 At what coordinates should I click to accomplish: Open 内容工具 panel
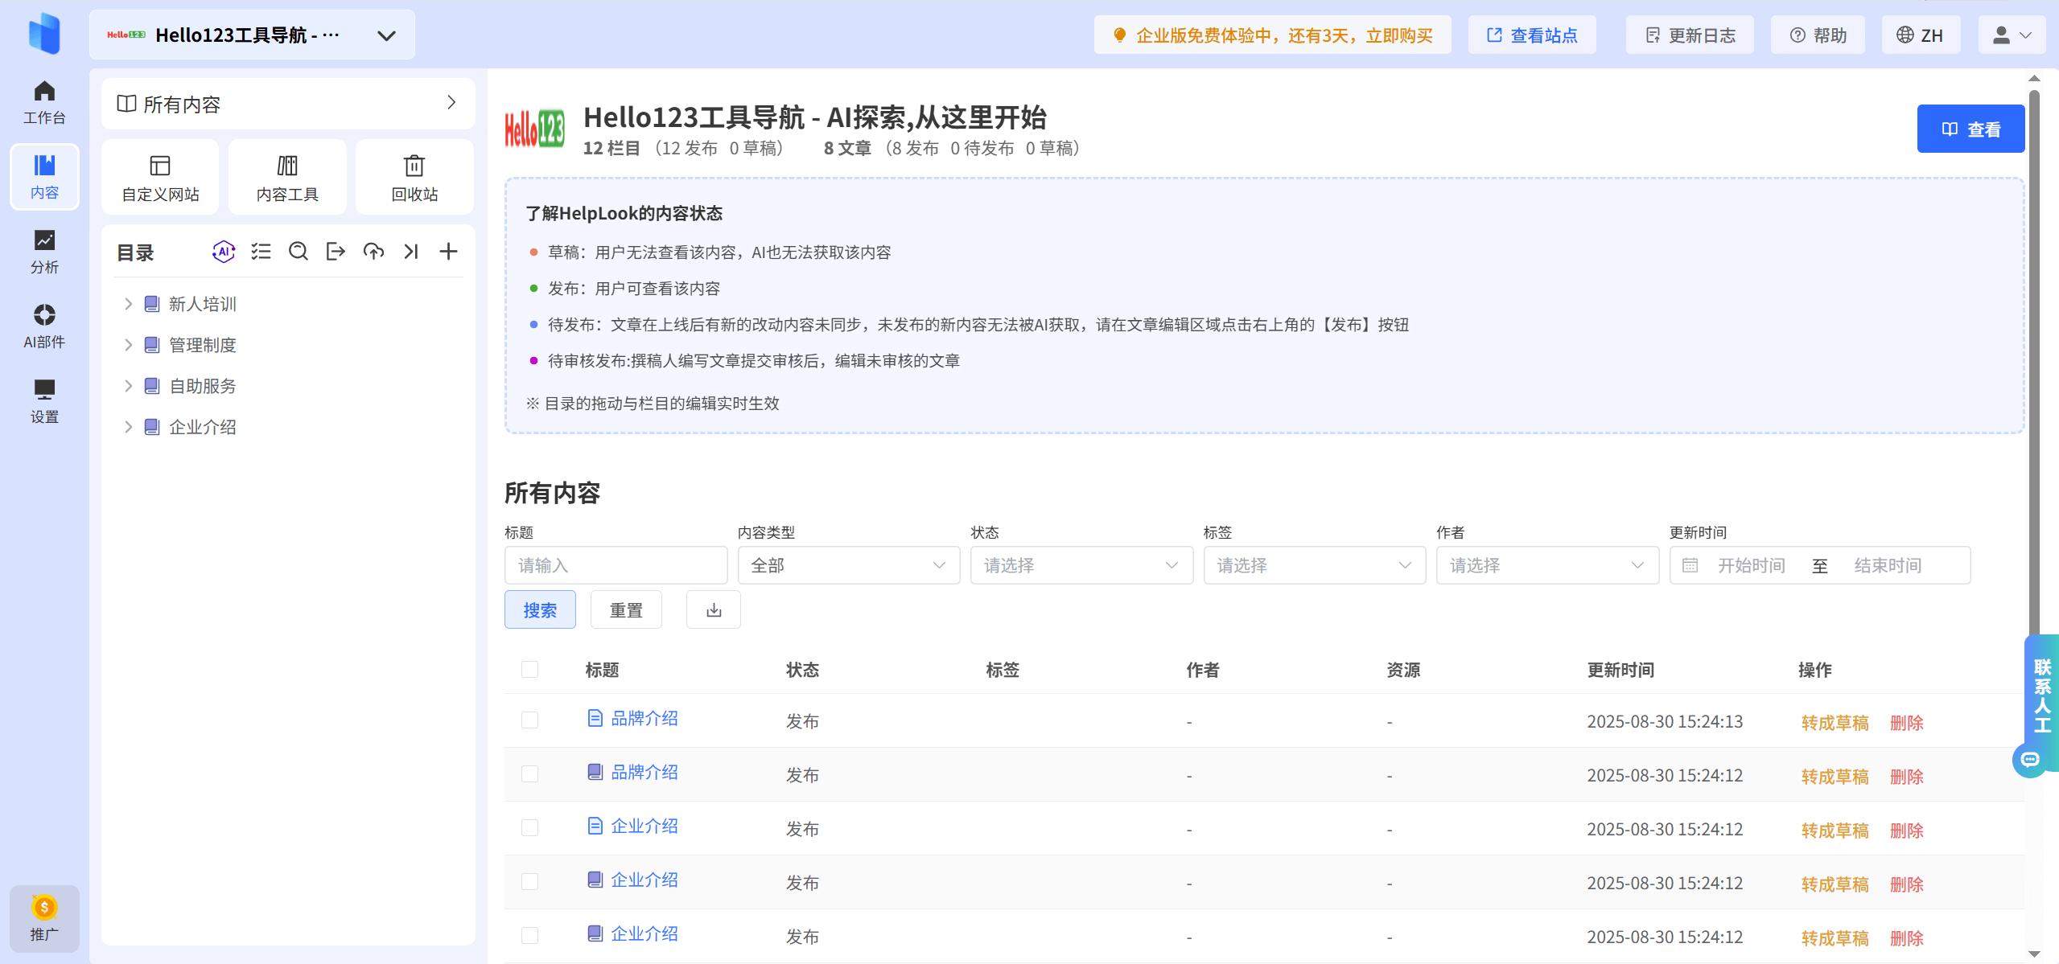point(286,176)
